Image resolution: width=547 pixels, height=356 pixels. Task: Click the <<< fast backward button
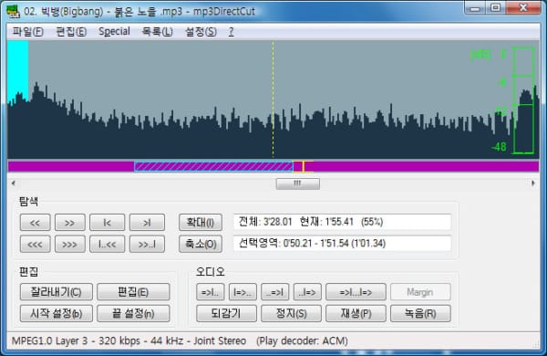point(35,245)
